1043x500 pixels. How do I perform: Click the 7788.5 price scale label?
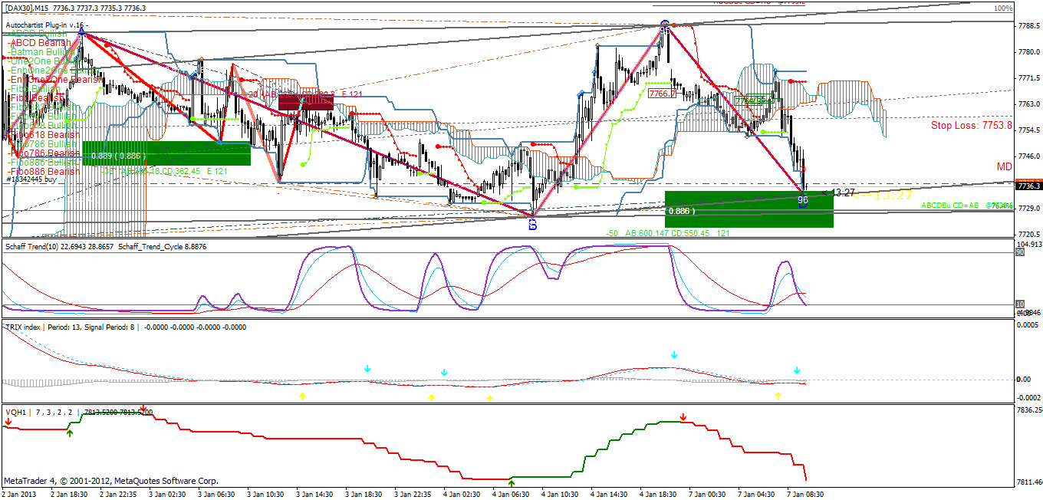(1028, 26)
